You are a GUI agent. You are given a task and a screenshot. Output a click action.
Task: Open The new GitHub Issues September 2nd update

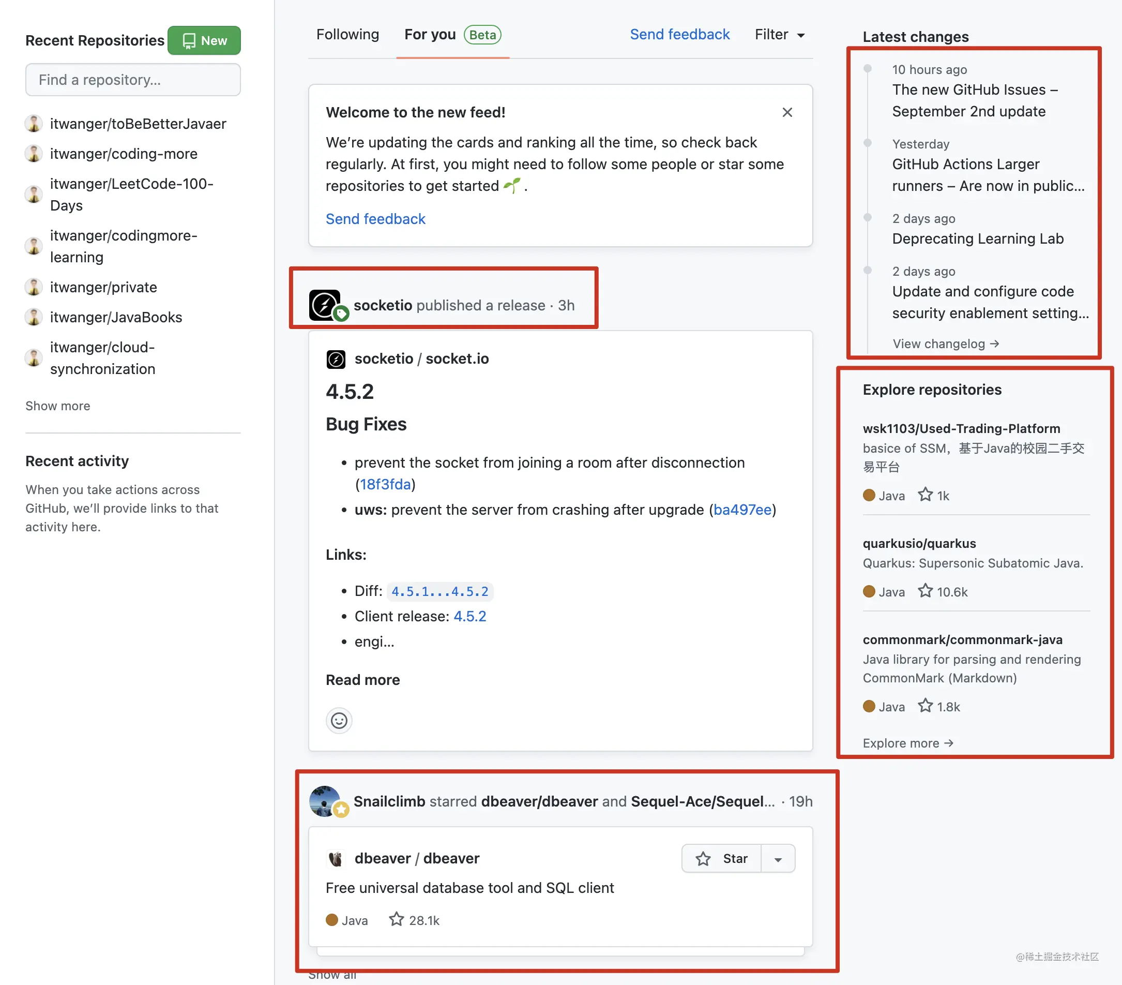pyautogui.click(x=975, y=100)
